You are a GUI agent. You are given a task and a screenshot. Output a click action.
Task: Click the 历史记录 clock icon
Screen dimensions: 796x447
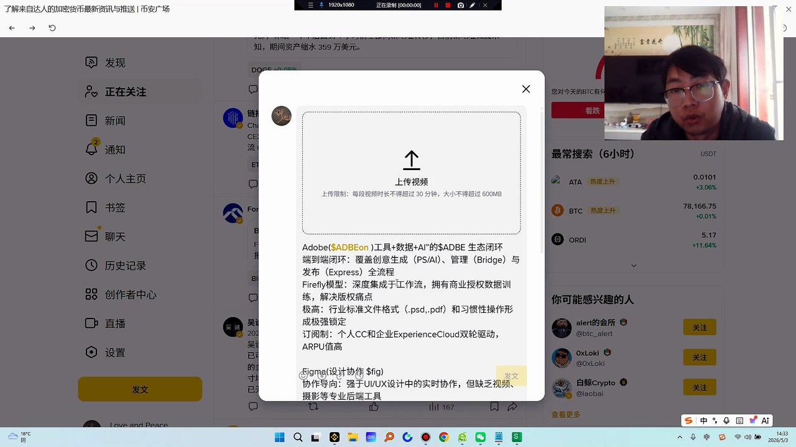click(91, 266)
